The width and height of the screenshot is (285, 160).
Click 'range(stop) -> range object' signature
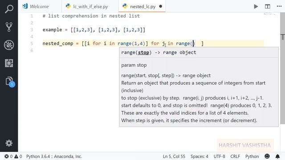click(x=159, y=52)
